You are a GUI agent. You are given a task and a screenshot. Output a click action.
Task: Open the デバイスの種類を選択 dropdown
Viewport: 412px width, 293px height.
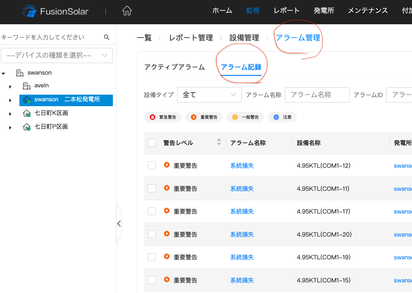[57, 56]
